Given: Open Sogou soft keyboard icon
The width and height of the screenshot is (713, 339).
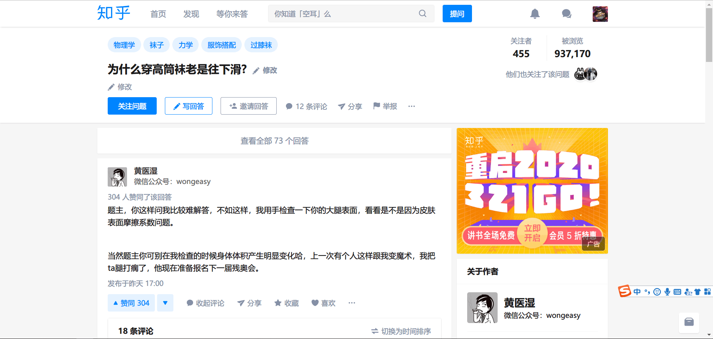Looking at the screenshot, I should (677, 292).
